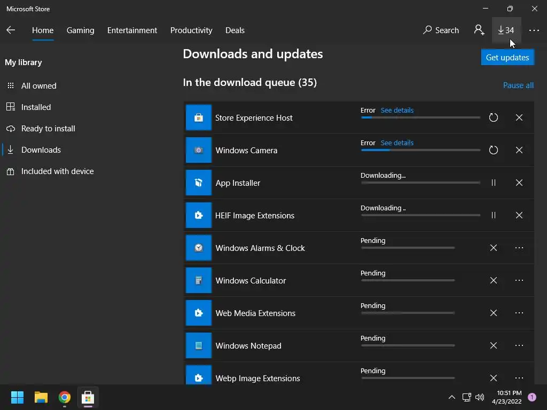The width and height of the screenshot is (547, 410).
Task: Click the HEIF Image Extensions app icon
Action: pyautogui.click(x=199, y=215)
